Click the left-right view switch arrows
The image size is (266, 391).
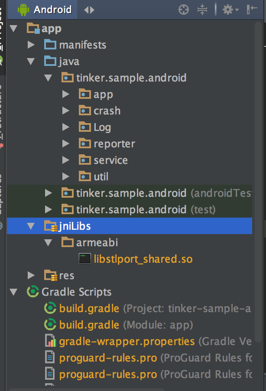pos(89,10)
